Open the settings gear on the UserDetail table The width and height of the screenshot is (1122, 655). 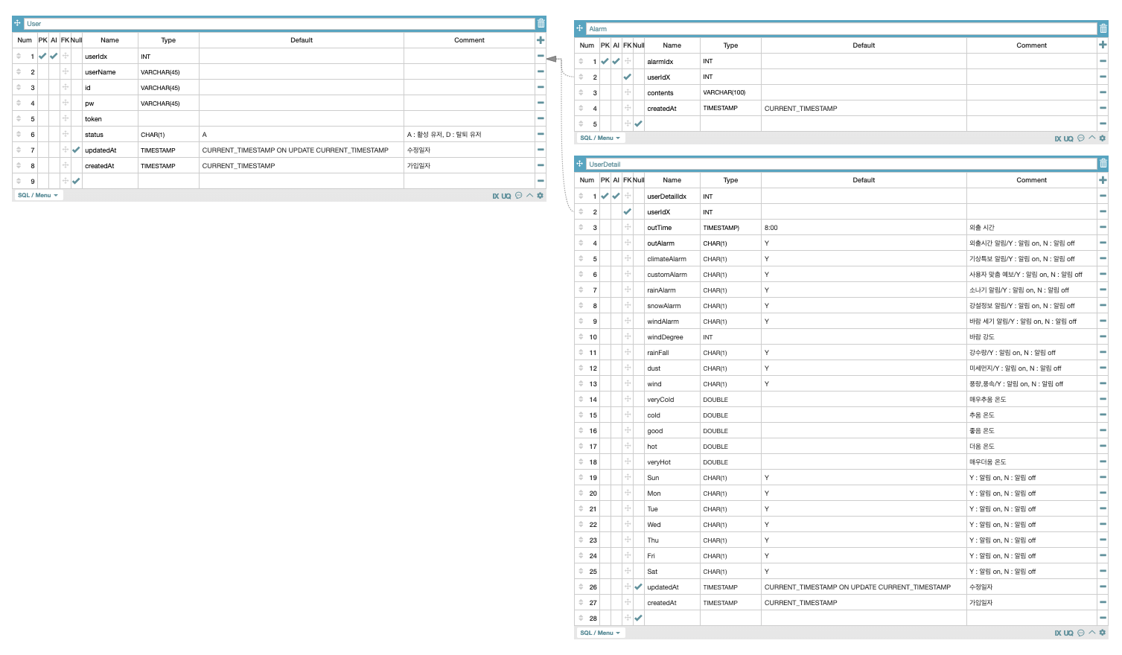pyautogui.click(x=1103, y=633)
